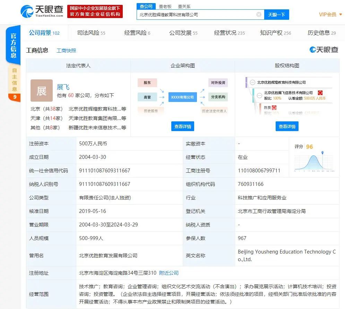Clear the search box with X icon
Screen dimensions: 345x309
coord(259,15)
